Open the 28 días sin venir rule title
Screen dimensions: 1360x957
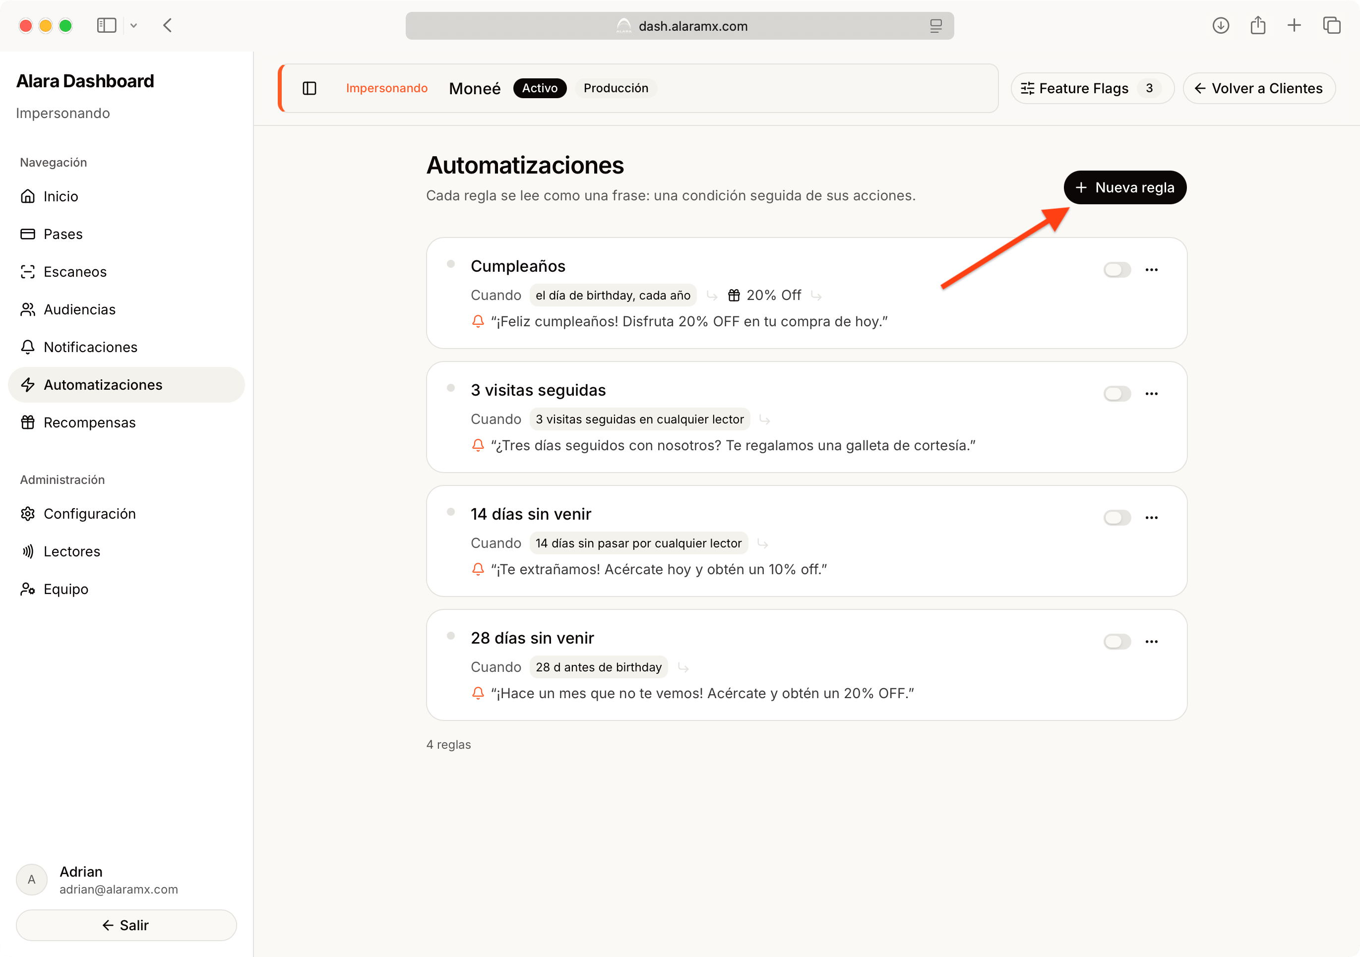[533, 638]
